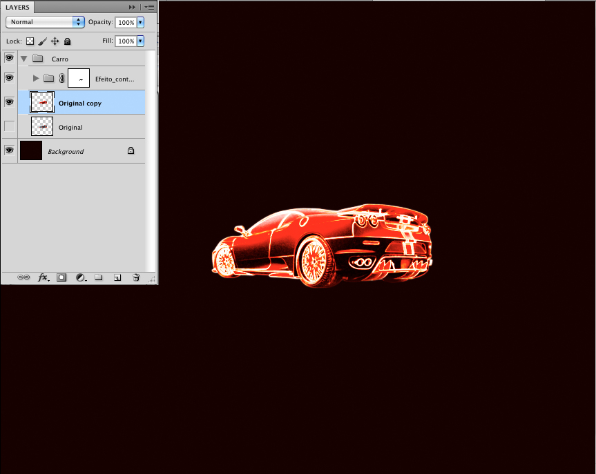Select the Original layer thumbnail

42,126
